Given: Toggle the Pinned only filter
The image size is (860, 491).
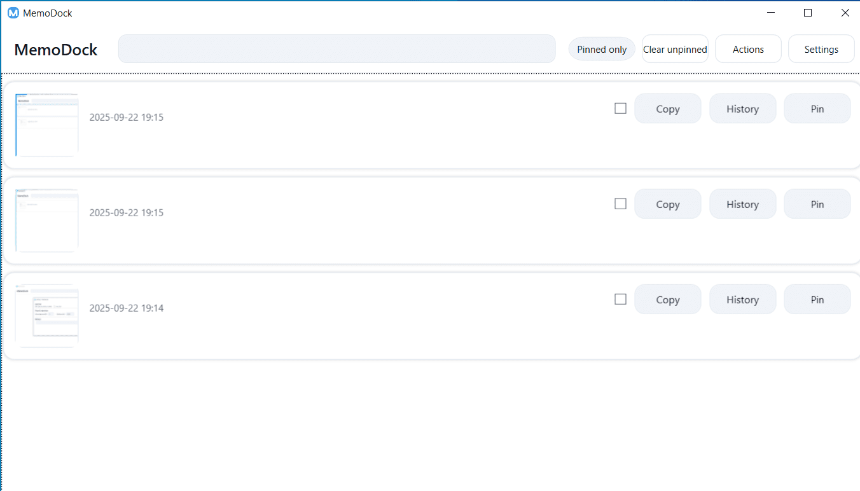Looking at the screenshot, I should 602,49.
